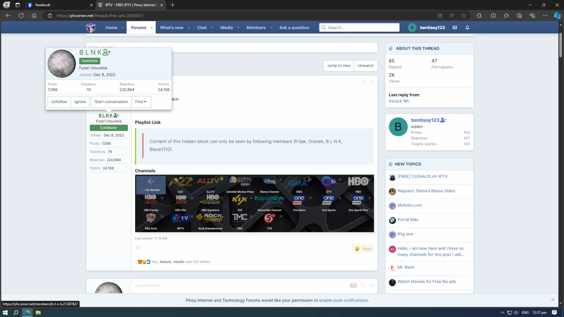
Task: Add this page to browser favorites
Action: tap(464, 15)
